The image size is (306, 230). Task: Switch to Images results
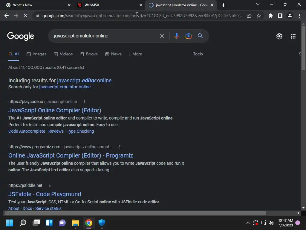click(x=36, y=54)
